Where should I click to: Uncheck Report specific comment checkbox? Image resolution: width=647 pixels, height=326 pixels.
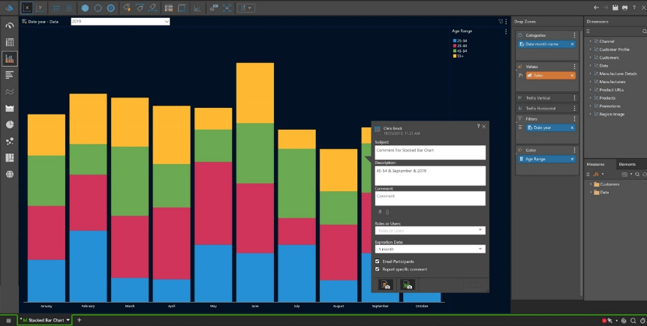pos(377,269)
